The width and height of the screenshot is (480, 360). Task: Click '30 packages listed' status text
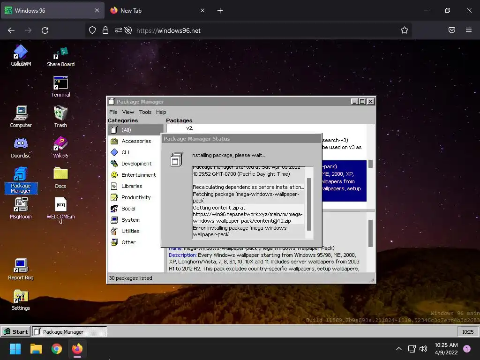130,278
